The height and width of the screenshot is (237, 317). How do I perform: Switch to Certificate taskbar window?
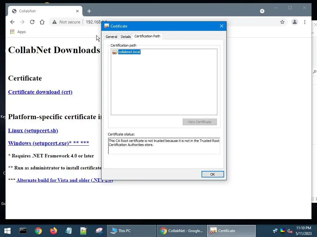(x=231, y=231)
